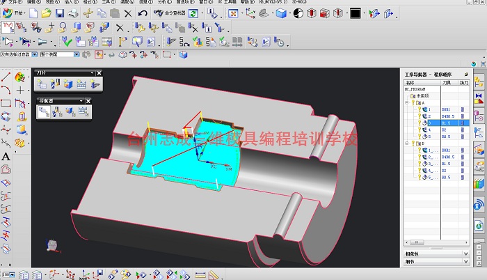Click the New file icon
Screen dimensions: 487x280
tap(33, 13)
